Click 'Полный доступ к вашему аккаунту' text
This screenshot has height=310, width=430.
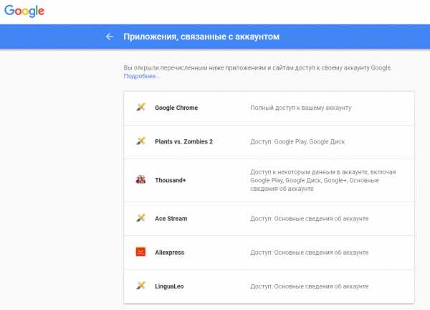[301, 108]
